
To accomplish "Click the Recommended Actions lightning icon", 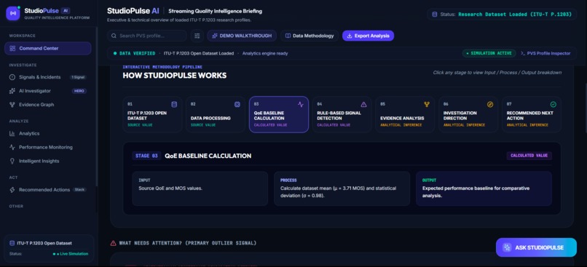I will click(x=12, y=190).
